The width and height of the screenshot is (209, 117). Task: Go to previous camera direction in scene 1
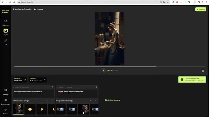pos(47,101)
